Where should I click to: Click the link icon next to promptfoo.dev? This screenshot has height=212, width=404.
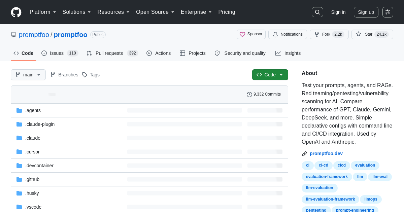click(304, 154)
